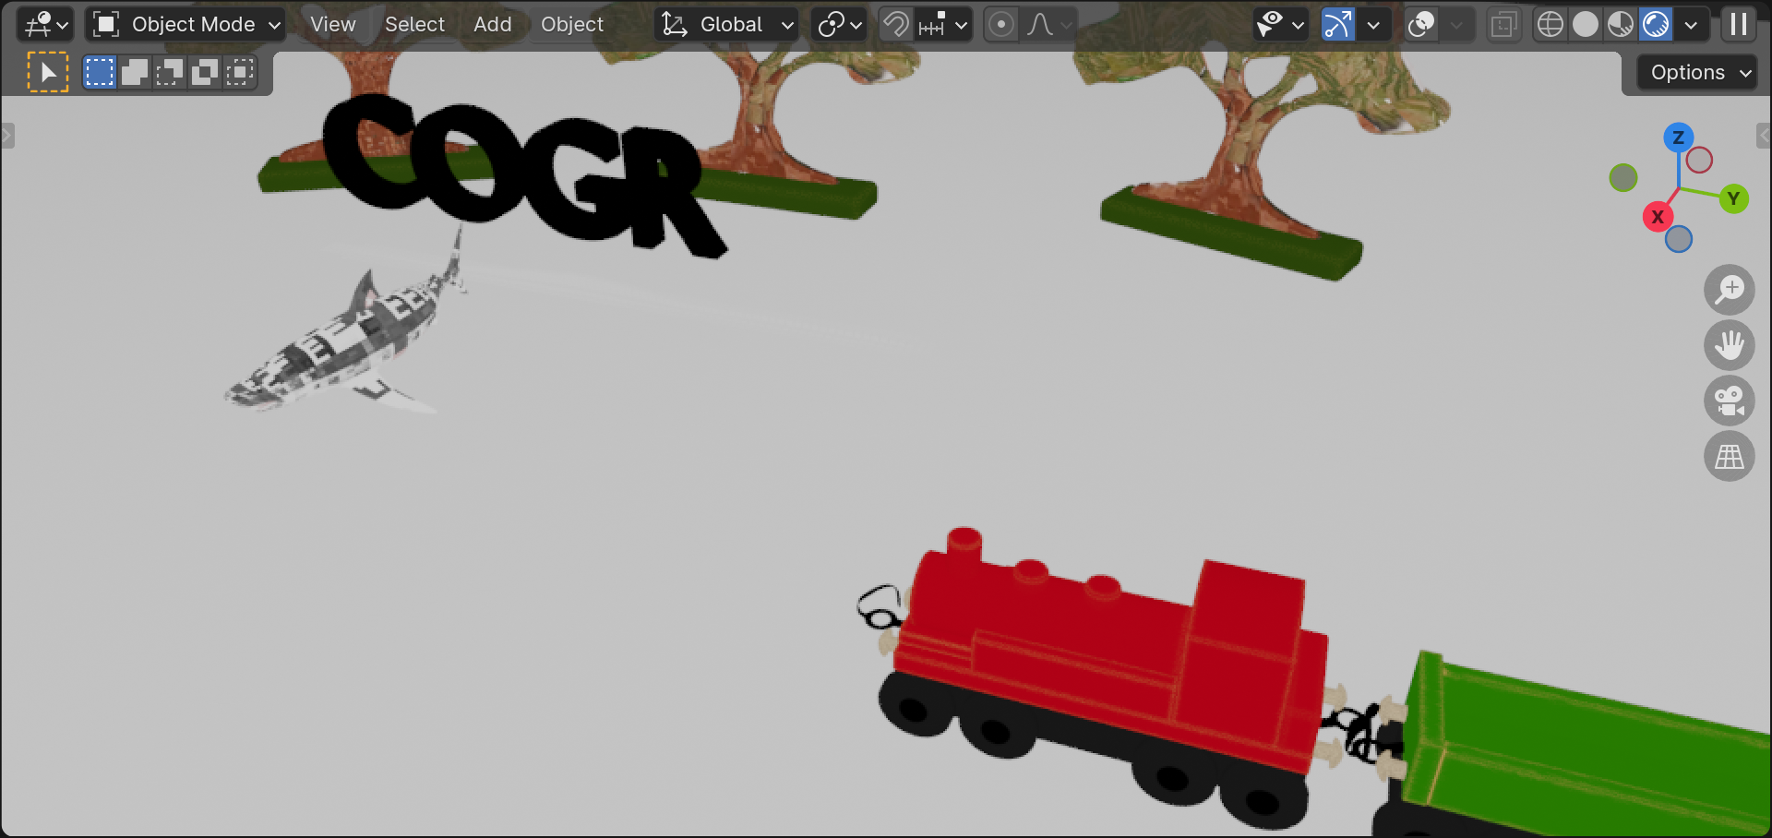Open Global transform orientation dropdown
Image resolution: width=1772 pixels, height=838 pixels.
point(727,25)
